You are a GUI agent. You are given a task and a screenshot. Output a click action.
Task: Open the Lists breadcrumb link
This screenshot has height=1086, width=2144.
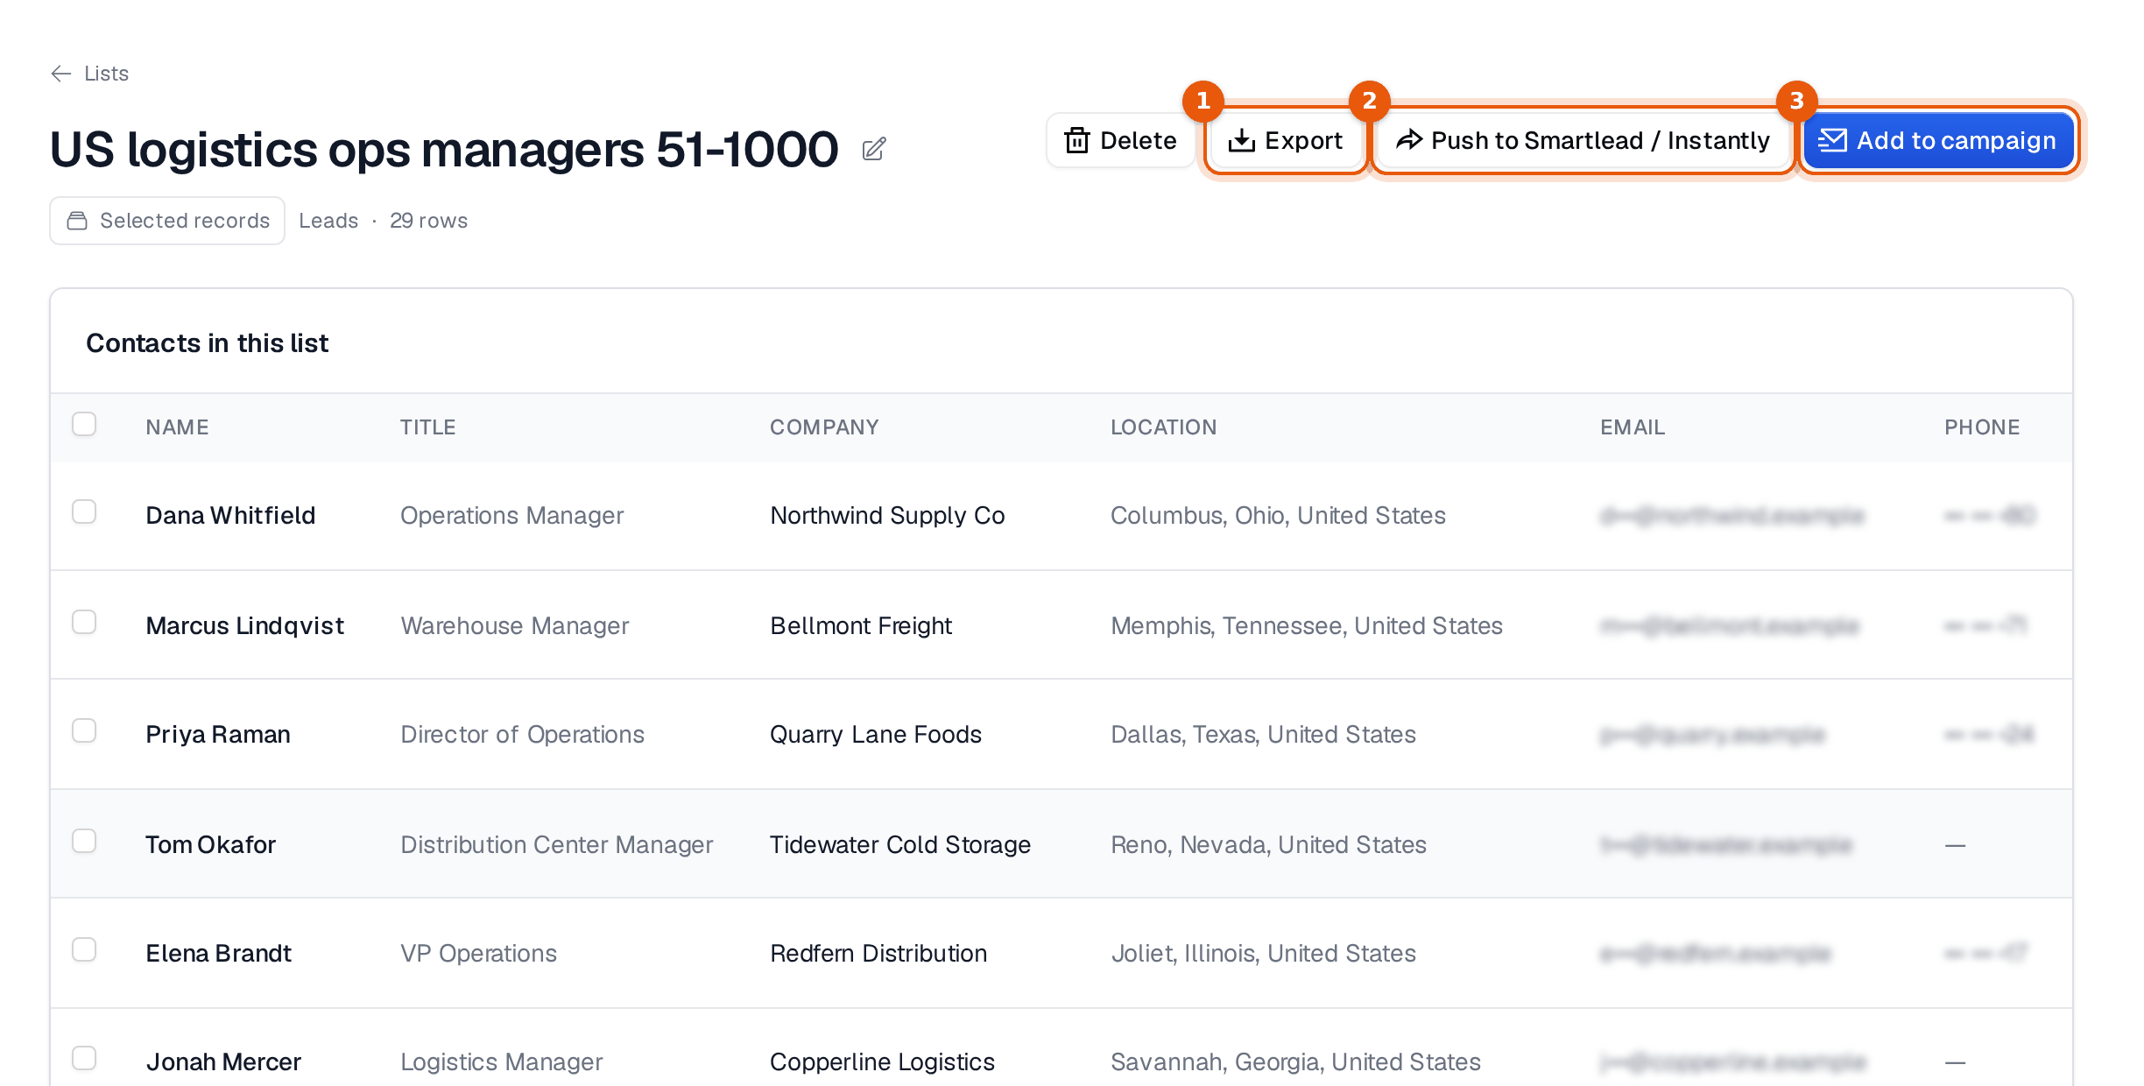tap(106, 74)
